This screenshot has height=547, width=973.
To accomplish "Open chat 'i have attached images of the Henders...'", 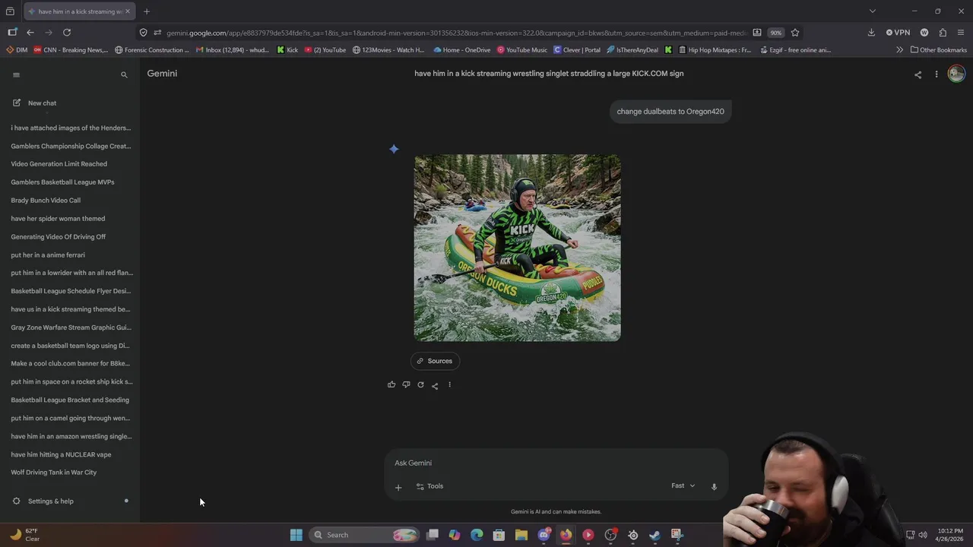I will click(x=71, y=128).
